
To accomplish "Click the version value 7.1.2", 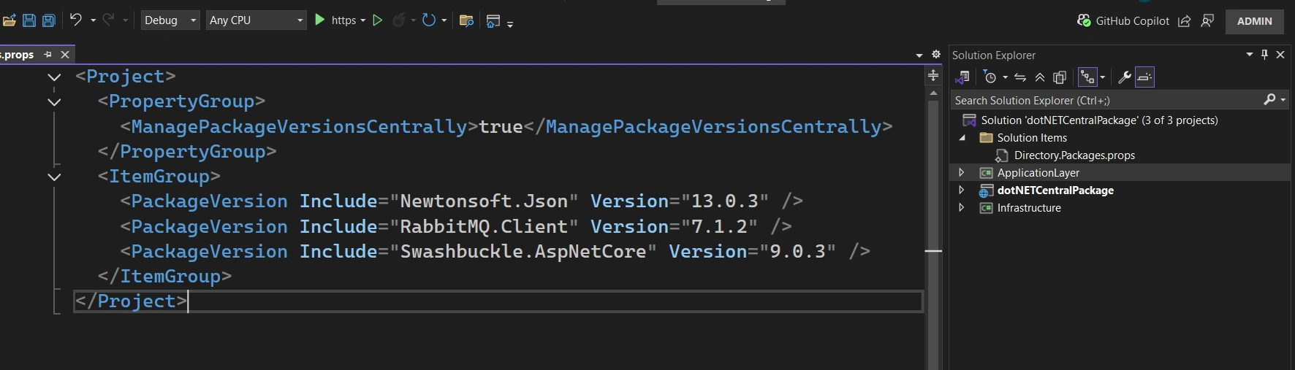I will [720, 227].
